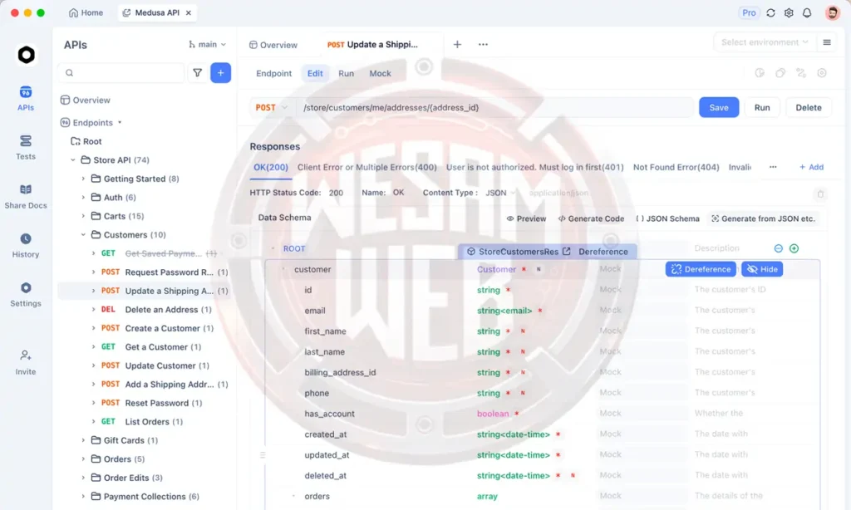851x510 pixels.
Task: Open StoreCustomersRes external link icon
Action: [567, 251]
